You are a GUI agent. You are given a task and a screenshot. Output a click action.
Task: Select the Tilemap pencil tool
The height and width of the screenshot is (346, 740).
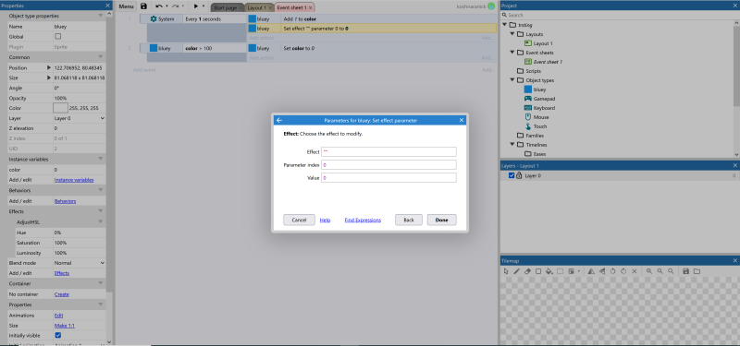tap(517, 271)
